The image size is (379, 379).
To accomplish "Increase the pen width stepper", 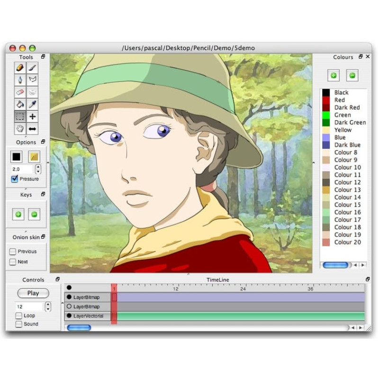I will 38,167.
